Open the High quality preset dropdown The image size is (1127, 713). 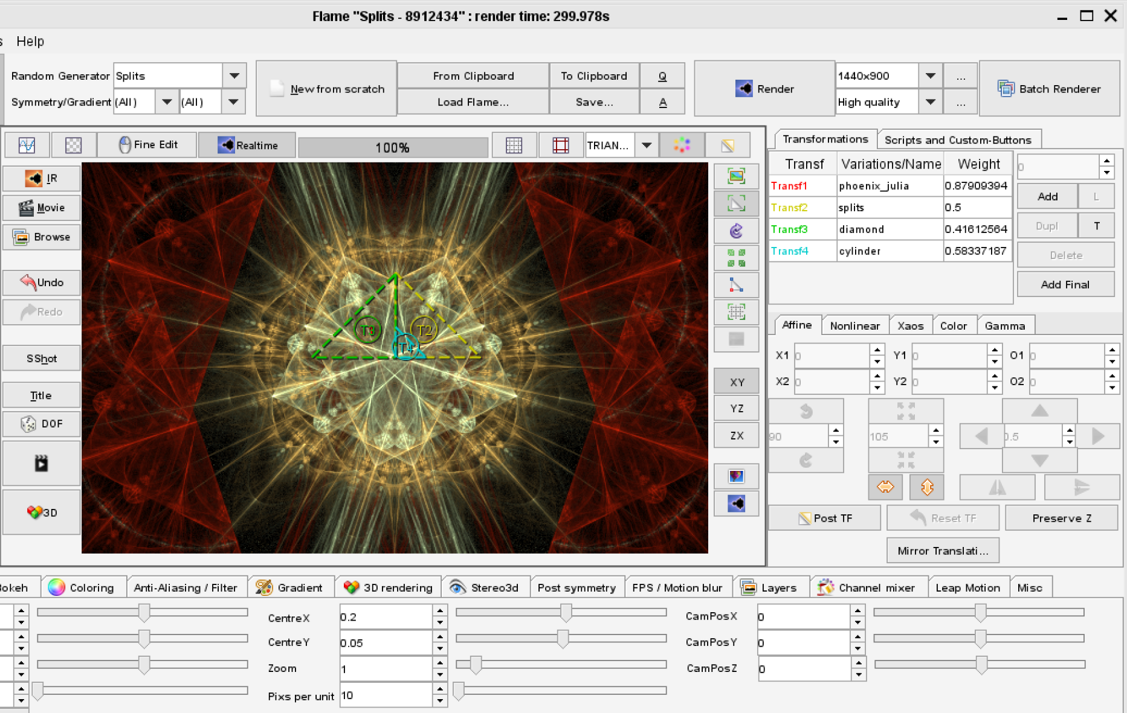click(x=930, y=102)
